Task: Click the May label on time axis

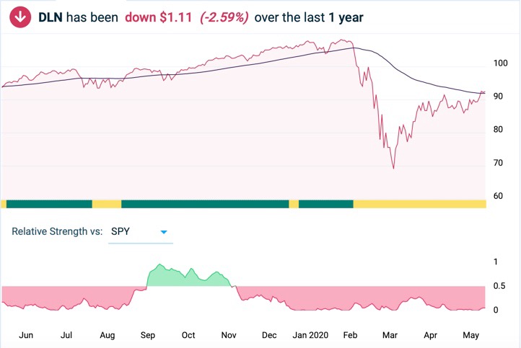Action: coord(471,335)
